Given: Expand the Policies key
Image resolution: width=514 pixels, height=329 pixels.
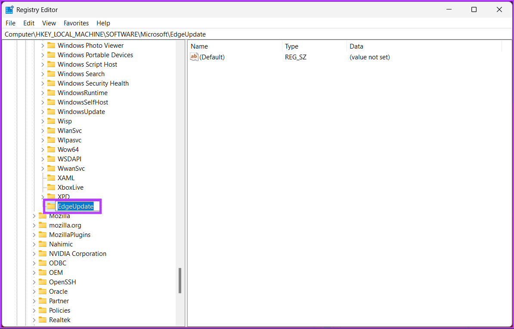Looking at the screenshot, I should tap(34, 311).
